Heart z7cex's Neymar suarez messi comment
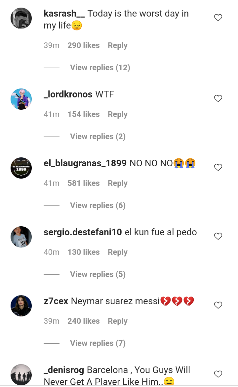This screenshot has width=238, height=387. pyautogui.click(x=218, y=305)
